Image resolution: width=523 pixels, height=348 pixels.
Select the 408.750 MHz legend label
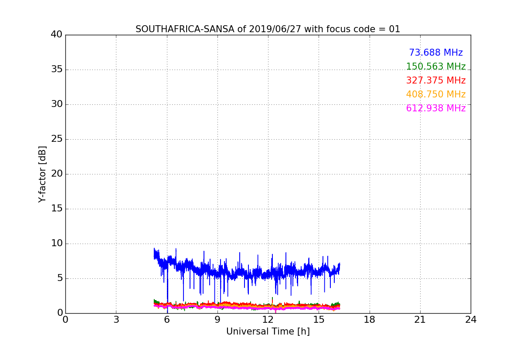point(436,94)
